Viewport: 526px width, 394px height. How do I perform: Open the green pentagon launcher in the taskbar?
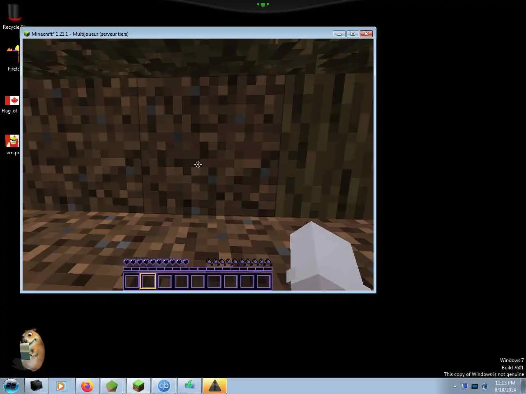112,386
